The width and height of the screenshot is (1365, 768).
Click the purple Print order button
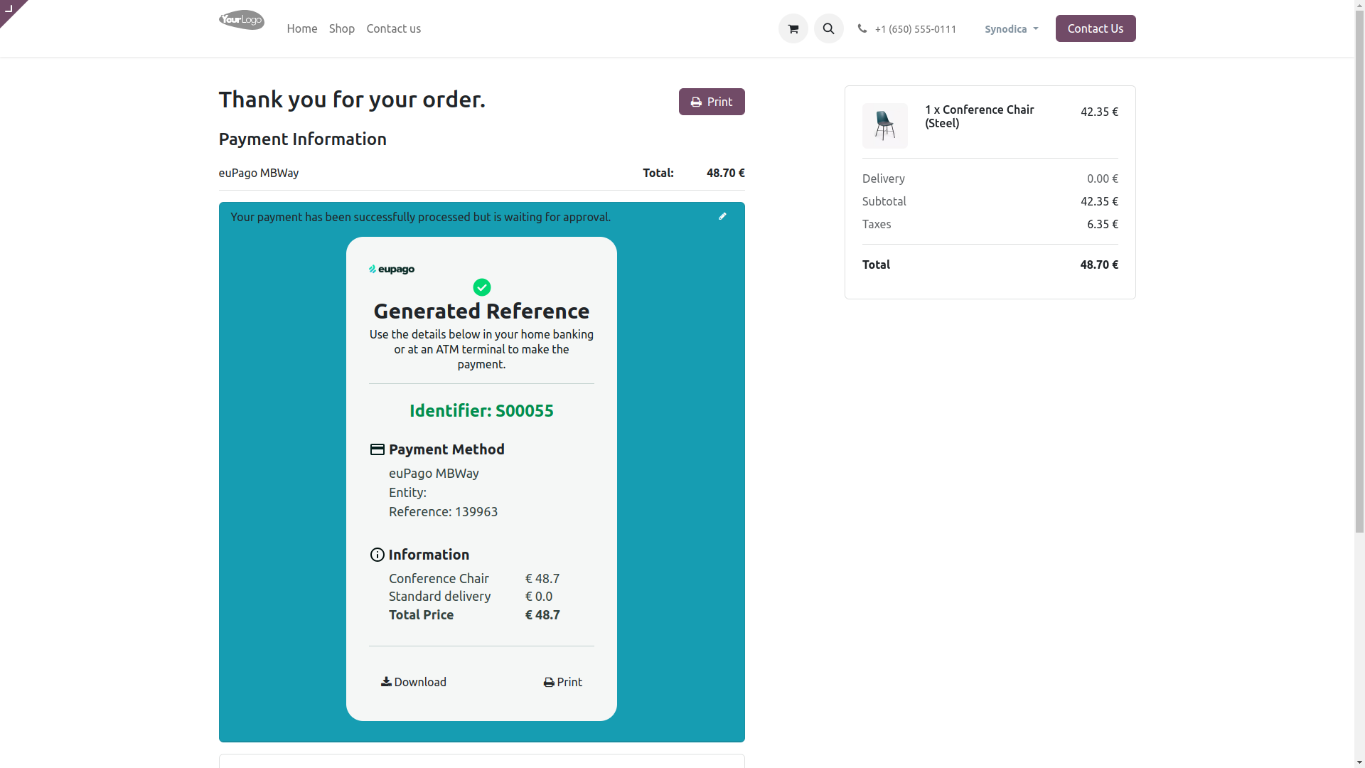712,102
